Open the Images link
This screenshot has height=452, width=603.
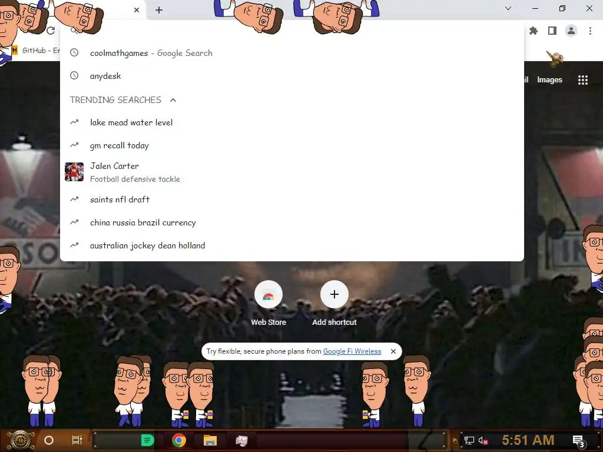(549, 80)
